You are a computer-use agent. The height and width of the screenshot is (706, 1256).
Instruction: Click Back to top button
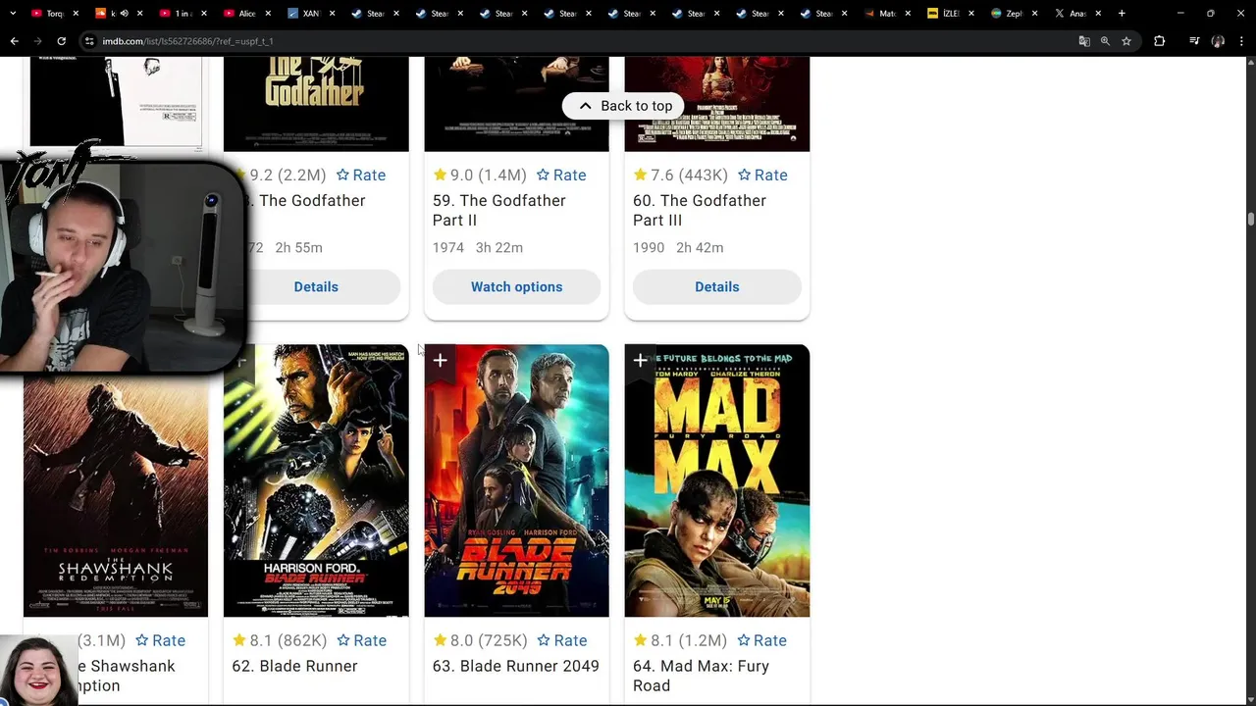624,106
